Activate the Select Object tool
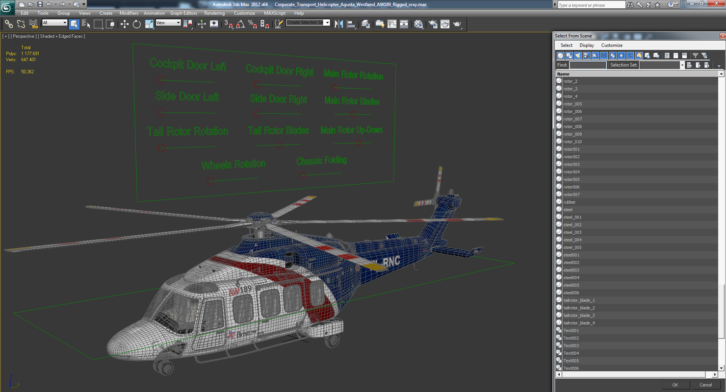 [74, 24]
